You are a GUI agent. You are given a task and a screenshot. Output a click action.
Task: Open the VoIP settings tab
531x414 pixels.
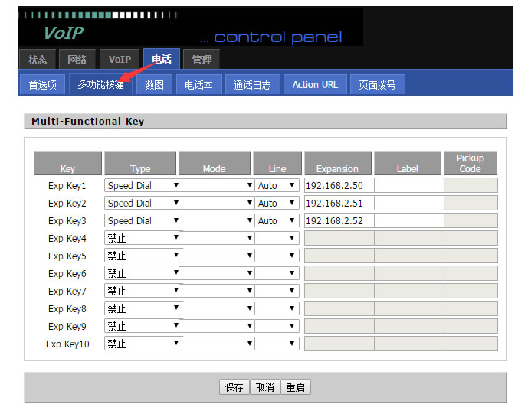click(119, 60)
